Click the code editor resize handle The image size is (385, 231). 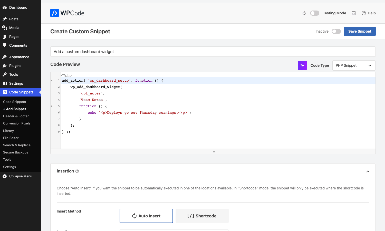214,151
